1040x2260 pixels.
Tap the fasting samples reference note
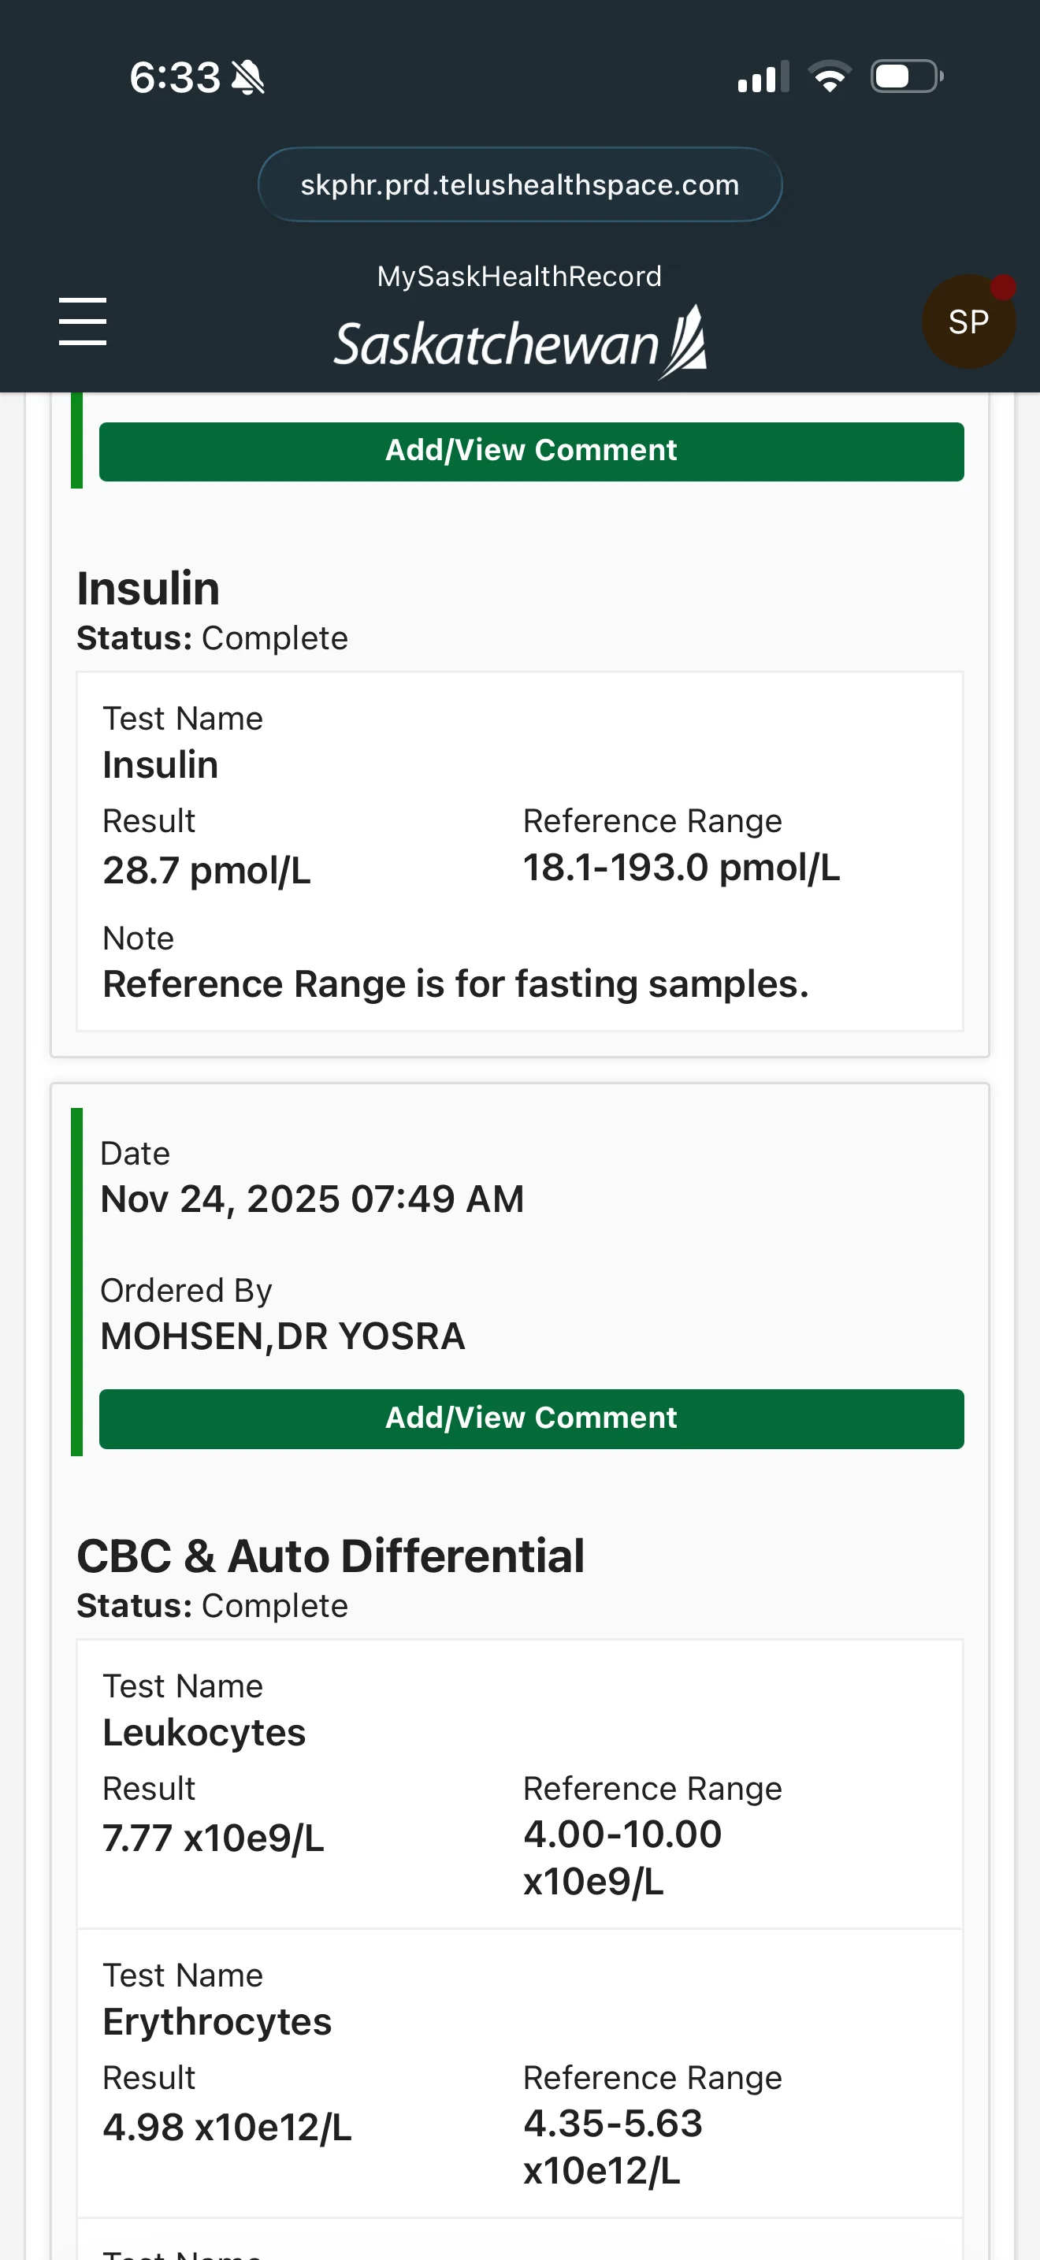point(455,983)
